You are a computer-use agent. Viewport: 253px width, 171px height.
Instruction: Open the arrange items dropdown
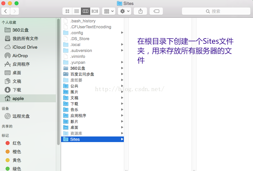coord(109,11)
